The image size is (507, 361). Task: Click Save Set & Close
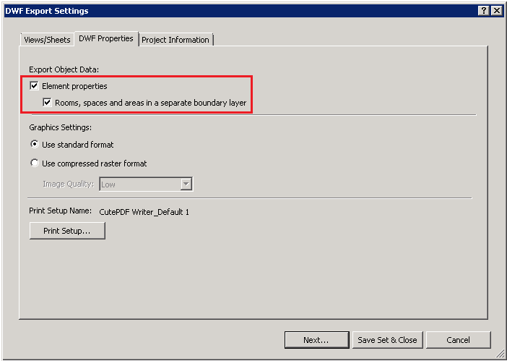pos(387,340)
